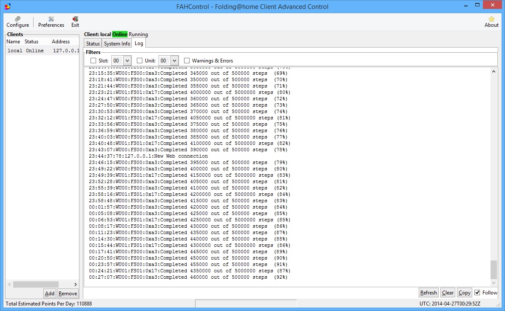This screenshot has height=311, width=505.
Task: Open the Configure dialog
Action: coord(18,22)
